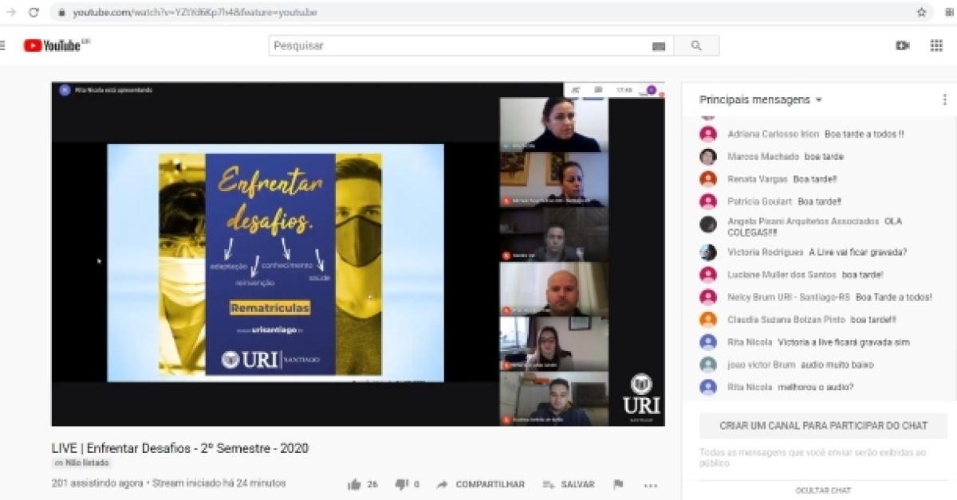The image size is (957, 500).
Task: Click CRIAR UM CANAL PARA PARTICIPAR DO CHAT
Action: 823,426
